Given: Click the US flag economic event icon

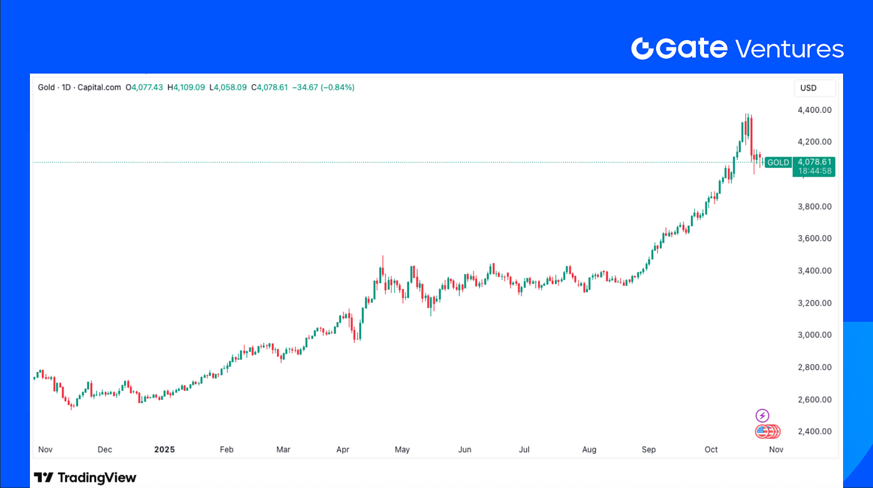Looking at the screenshot, I should [x=762, y=431].
